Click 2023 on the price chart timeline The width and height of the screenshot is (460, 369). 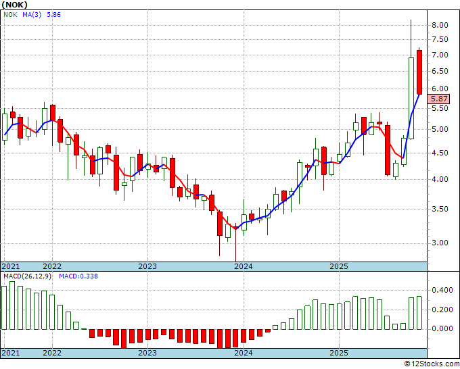click(147, 266)
